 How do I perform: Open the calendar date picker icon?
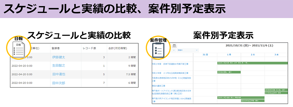tap(174, 46)
